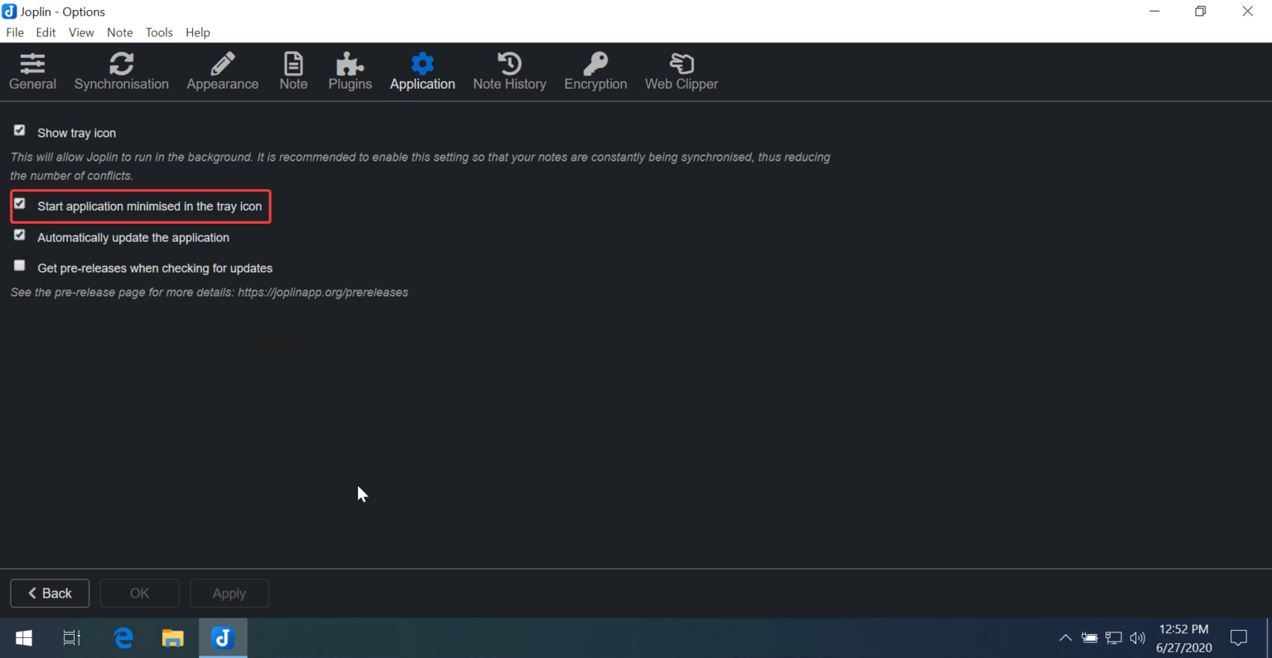Select the Note History icon
The image size is (1272, 658).
pyautogui.click(x=509, y=71)
